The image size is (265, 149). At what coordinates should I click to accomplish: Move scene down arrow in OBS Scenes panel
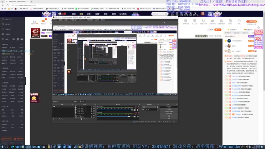[62, 119]
